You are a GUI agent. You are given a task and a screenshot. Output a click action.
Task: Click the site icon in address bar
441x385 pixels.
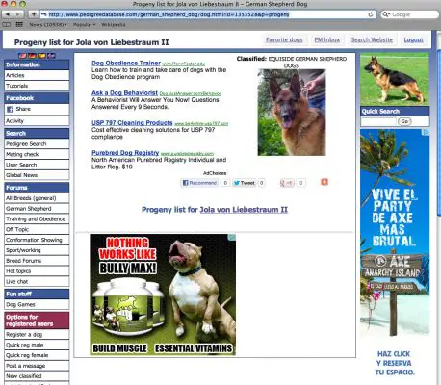44,14
